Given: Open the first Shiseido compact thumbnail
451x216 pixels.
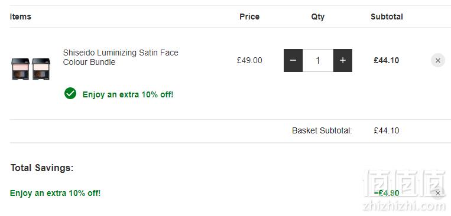Looking at the screenshot, I should pos(20,69).
